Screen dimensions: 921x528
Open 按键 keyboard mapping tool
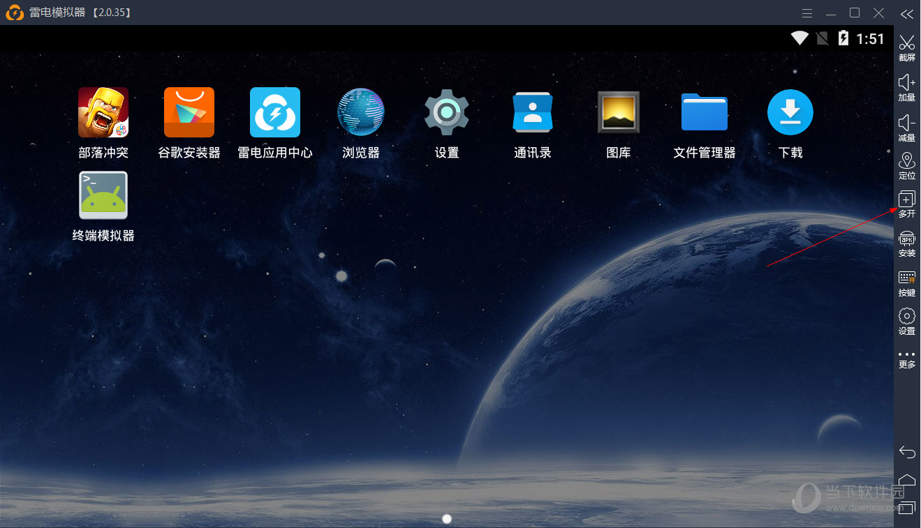click(x=907, y=283)
